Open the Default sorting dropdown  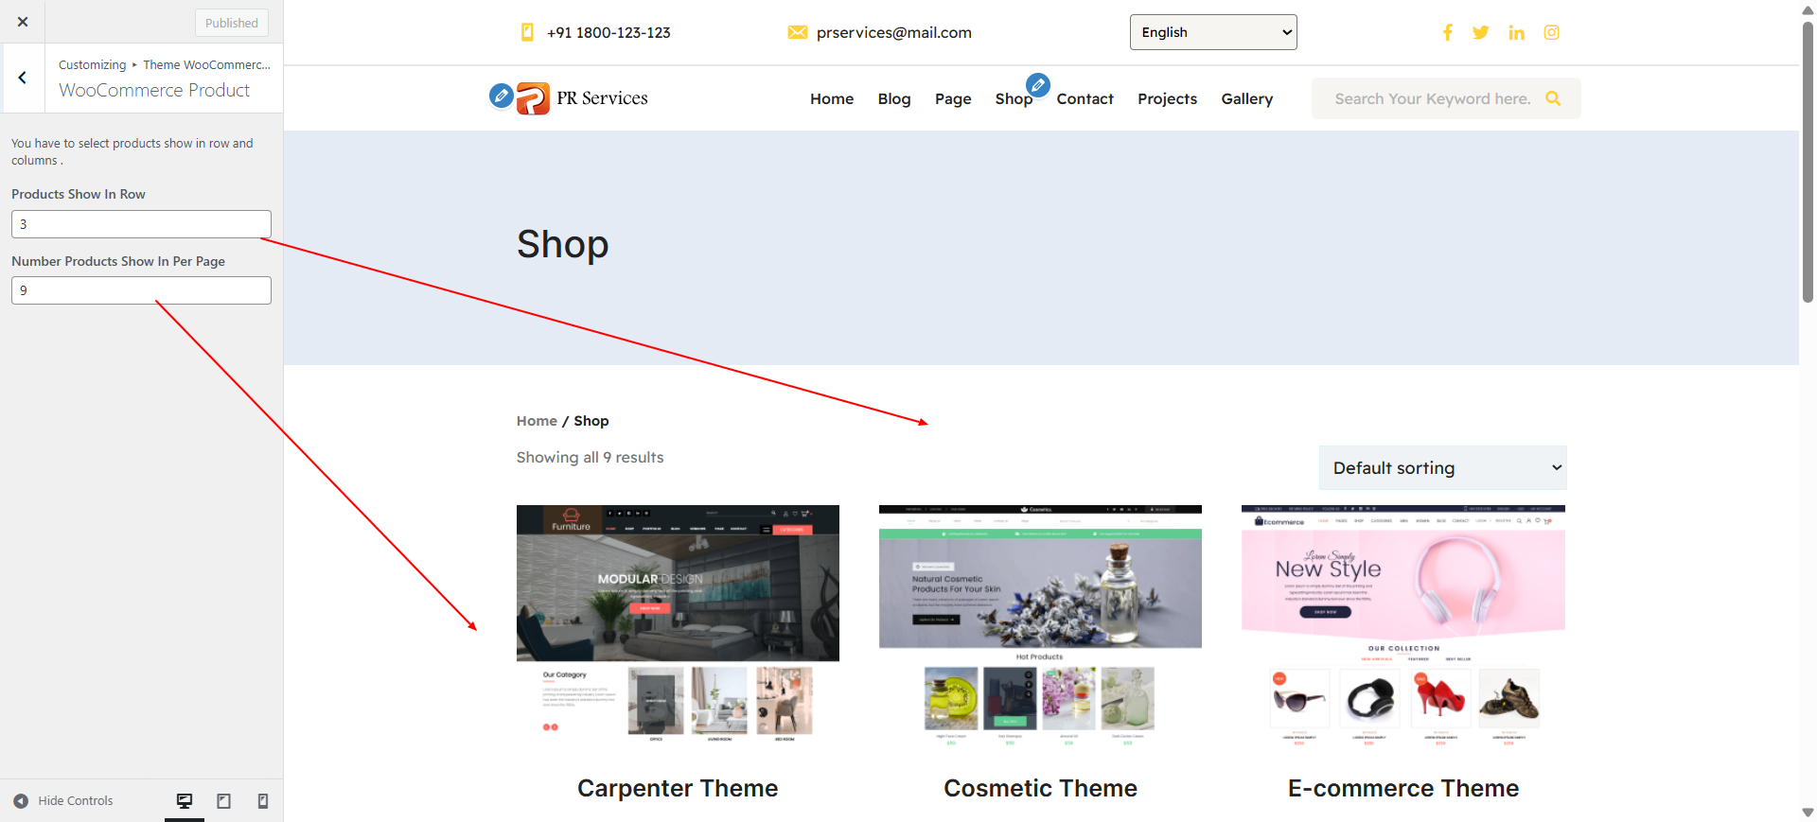1443,468
